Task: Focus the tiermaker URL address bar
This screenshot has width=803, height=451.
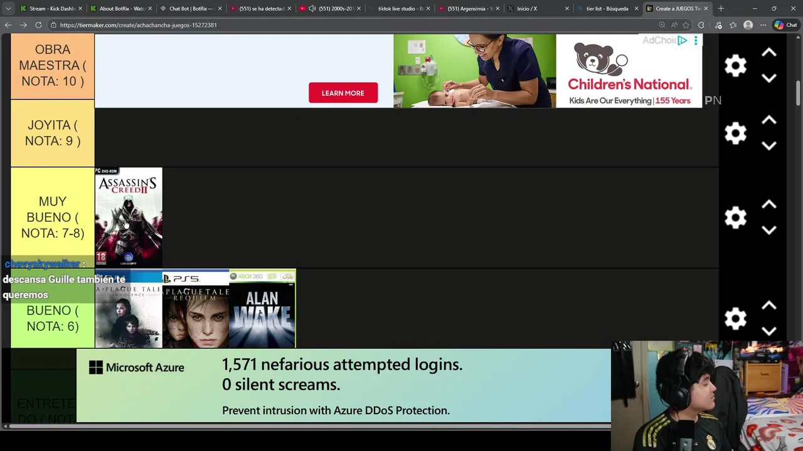Action: coord(351,25)
